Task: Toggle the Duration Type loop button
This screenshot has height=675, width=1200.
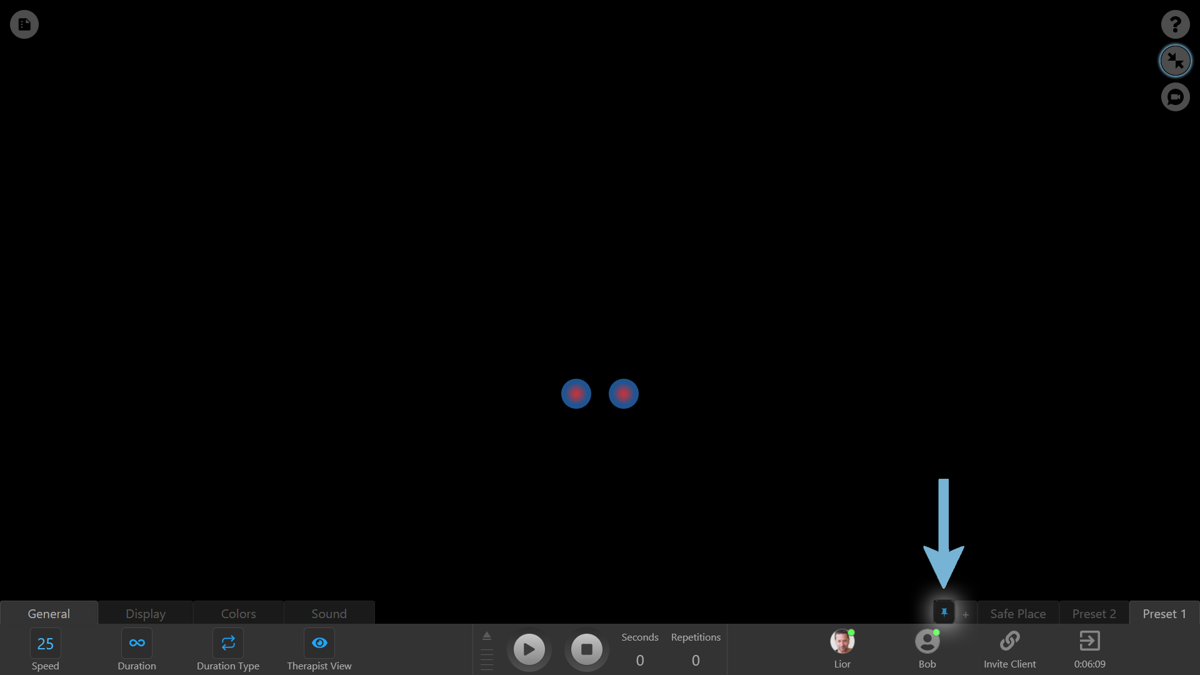Action: point(228,643)
